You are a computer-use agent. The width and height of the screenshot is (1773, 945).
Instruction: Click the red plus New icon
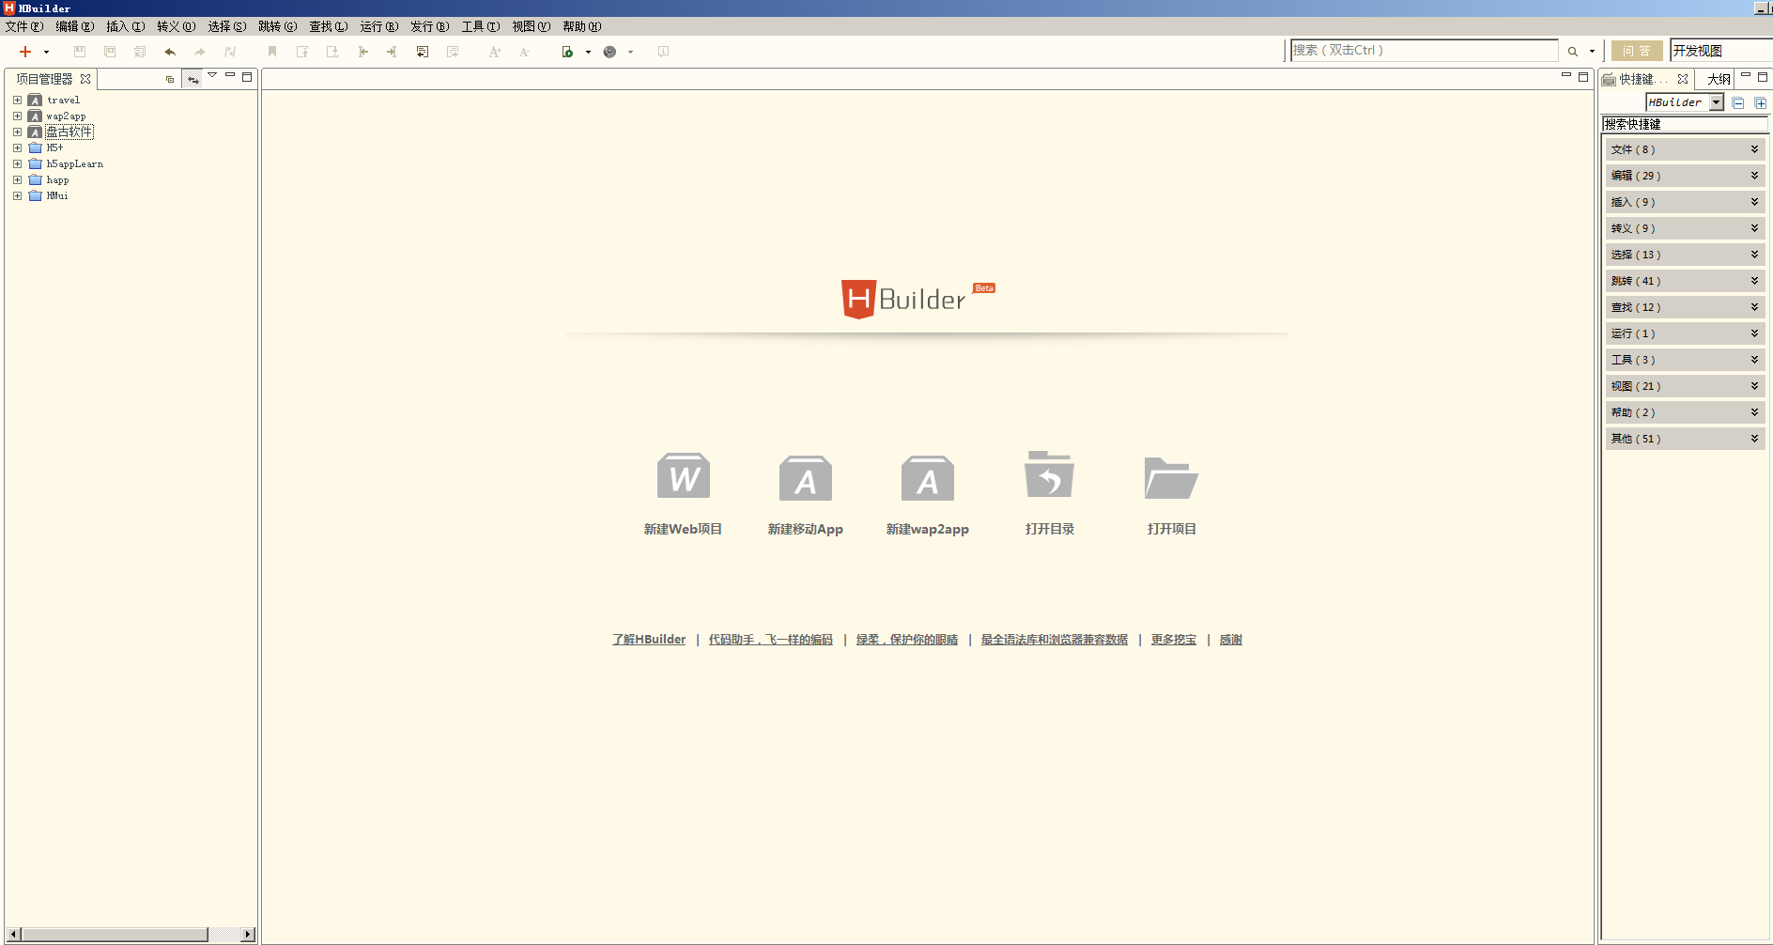point(25,52)
